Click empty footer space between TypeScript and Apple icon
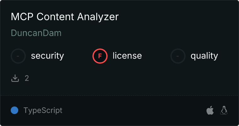The height and width of the screenshot is (126, 239). click(x=132, y=110)
